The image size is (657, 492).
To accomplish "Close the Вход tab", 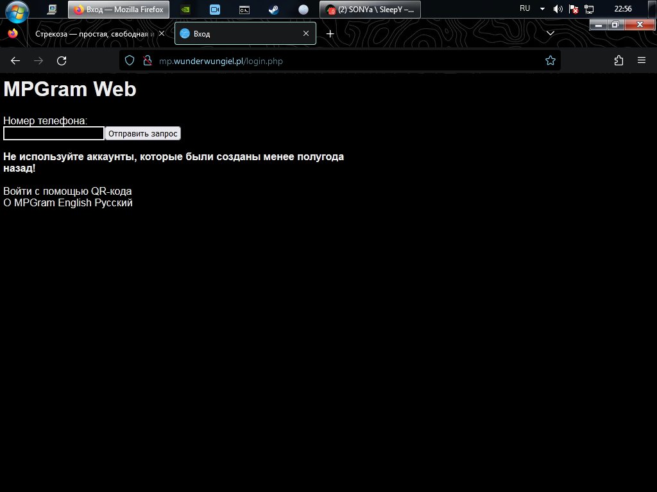I will click(x=306, y=33).
